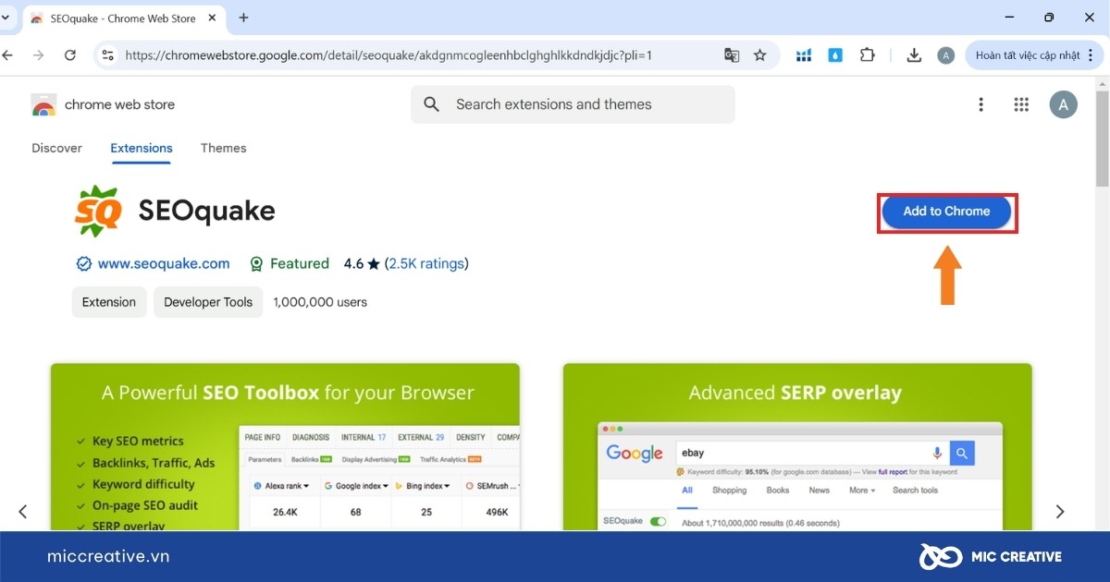Show next screenshot with right chevron arrow
The image size is (1110, 582).
click(1060, 512)
